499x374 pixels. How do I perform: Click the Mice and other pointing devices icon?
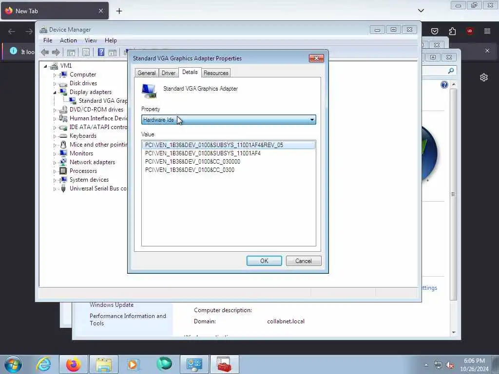click(63, 145)
